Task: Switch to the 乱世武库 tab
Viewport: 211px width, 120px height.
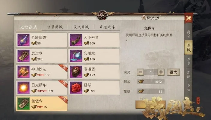Action: point(107,27)
